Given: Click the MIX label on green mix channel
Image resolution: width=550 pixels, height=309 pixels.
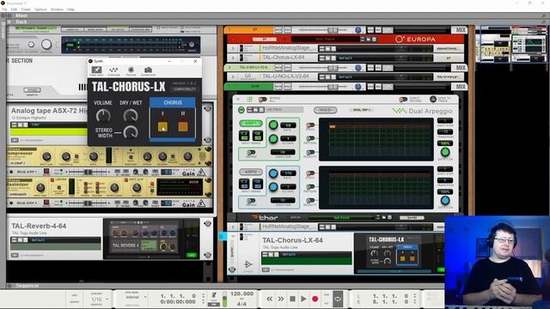Looking at the screenshot, I should point(461,87).
